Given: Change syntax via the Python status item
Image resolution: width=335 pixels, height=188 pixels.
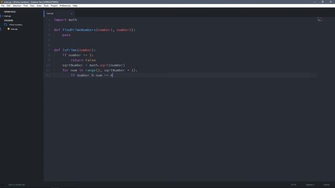Looking at the screenshot, I should [327, 185].
